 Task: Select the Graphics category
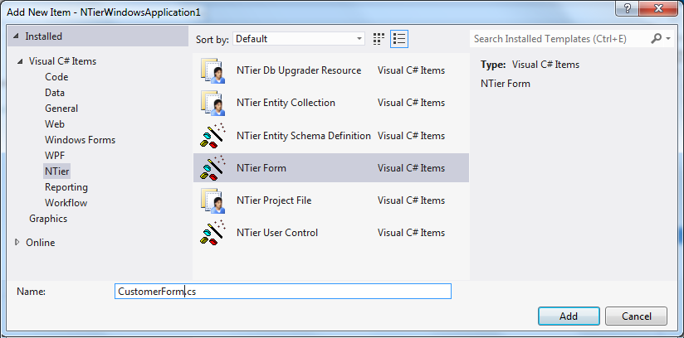point(48,219)
